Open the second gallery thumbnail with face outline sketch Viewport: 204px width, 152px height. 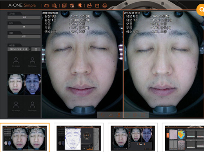click(x=79, y=138)
